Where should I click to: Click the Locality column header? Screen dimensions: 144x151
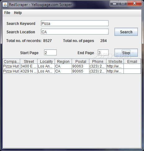pyautogui.click(x=46, y=61)
